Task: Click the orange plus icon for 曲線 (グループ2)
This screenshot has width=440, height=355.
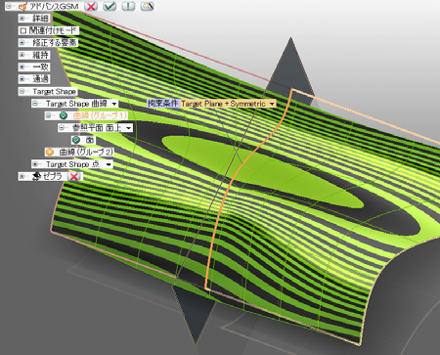Action: (50, 152)
